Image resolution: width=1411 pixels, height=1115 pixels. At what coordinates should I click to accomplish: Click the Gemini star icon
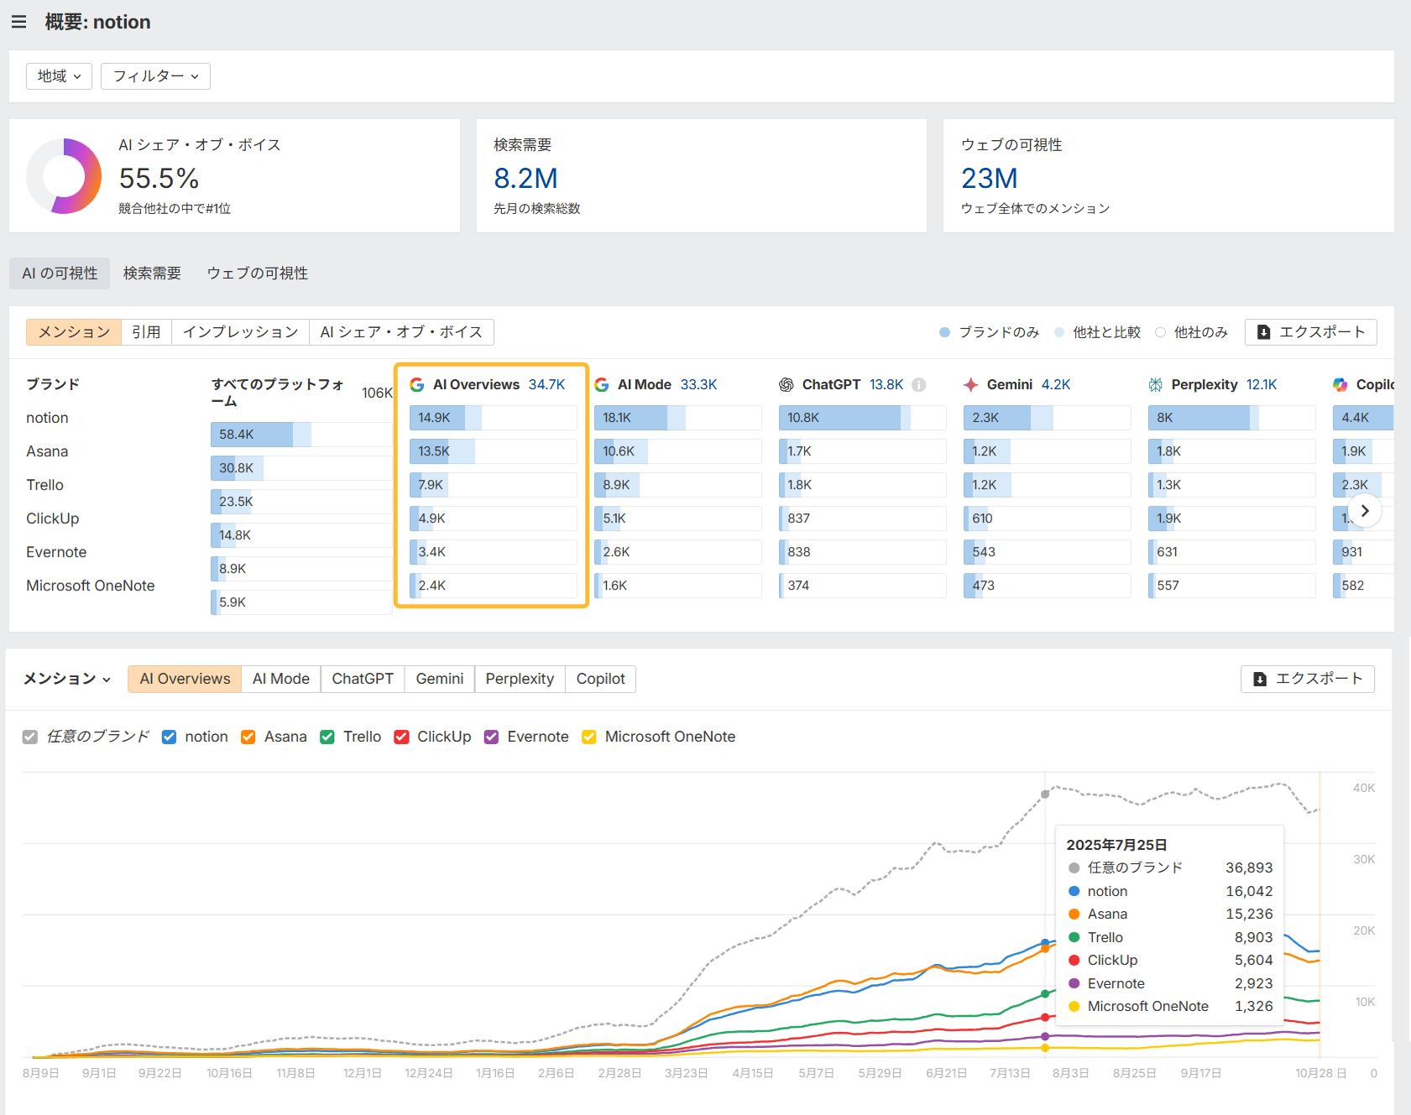point(970,384)
